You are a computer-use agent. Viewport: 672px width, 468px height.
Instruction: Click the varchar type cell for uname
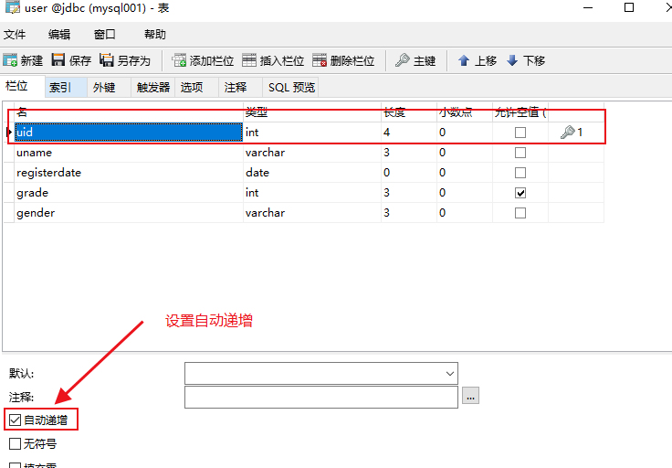click(312, 153)
